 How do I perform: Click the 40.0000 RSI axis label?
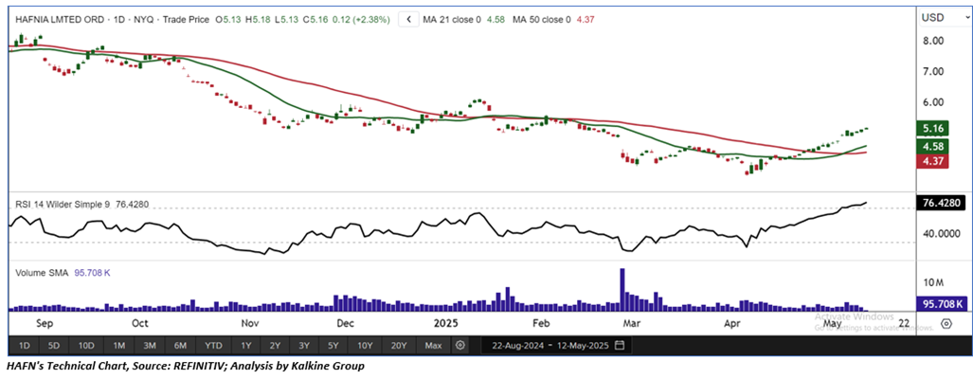942,234
